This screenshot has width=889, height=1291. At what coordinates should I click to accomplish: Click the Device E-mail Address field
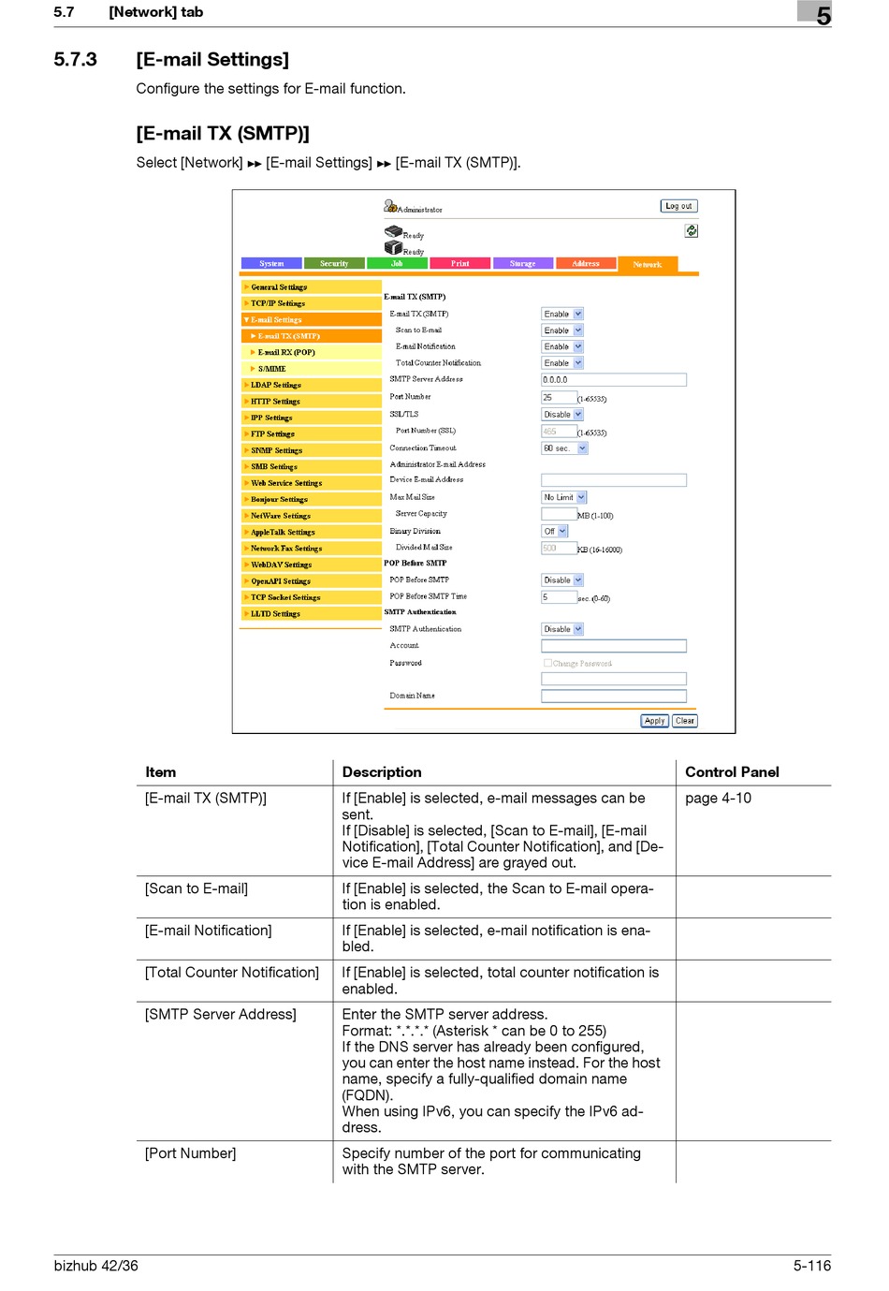coord(614,480)
